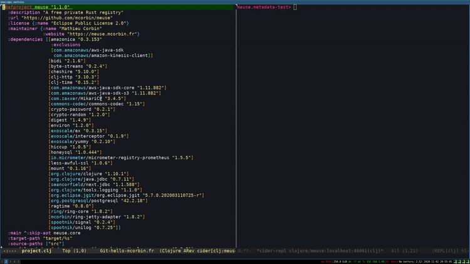
Task: Click the honeysql "1.0.444" dependency
Action: coord(75,153)
